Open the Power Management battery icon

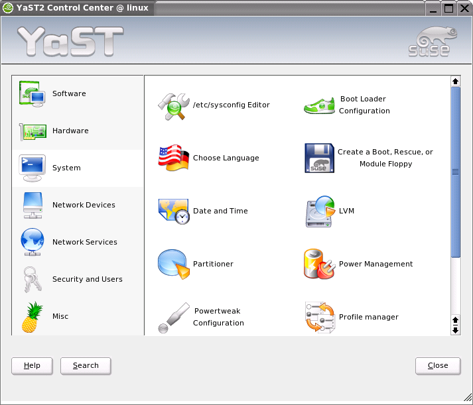pos(319,264)
